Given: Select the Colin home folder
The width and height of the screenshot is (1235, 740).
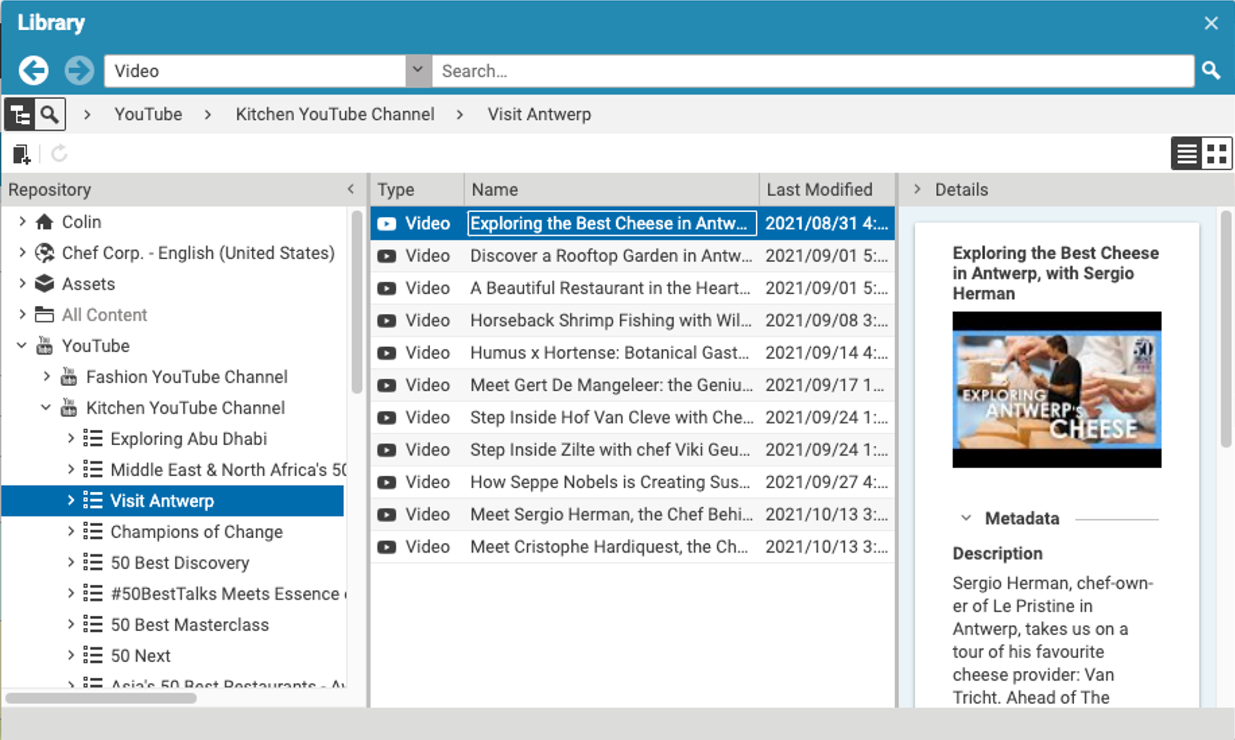Looking at the screenshot, I should click(81, 222).
